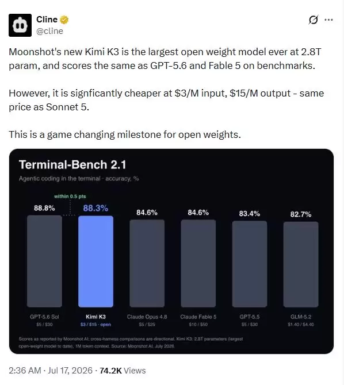
Task: Click the tweet timestamp 2:36 AM
Action: (x=25, y=370)
